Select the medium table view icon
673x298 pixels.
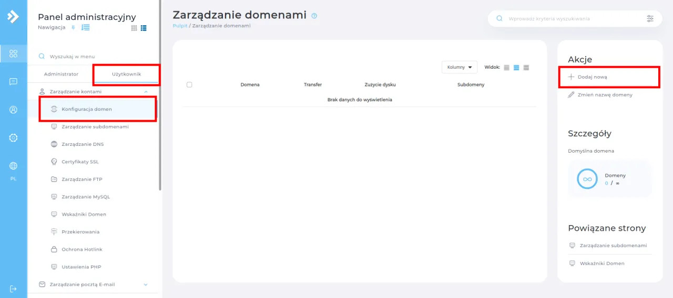tap(516, 67)
